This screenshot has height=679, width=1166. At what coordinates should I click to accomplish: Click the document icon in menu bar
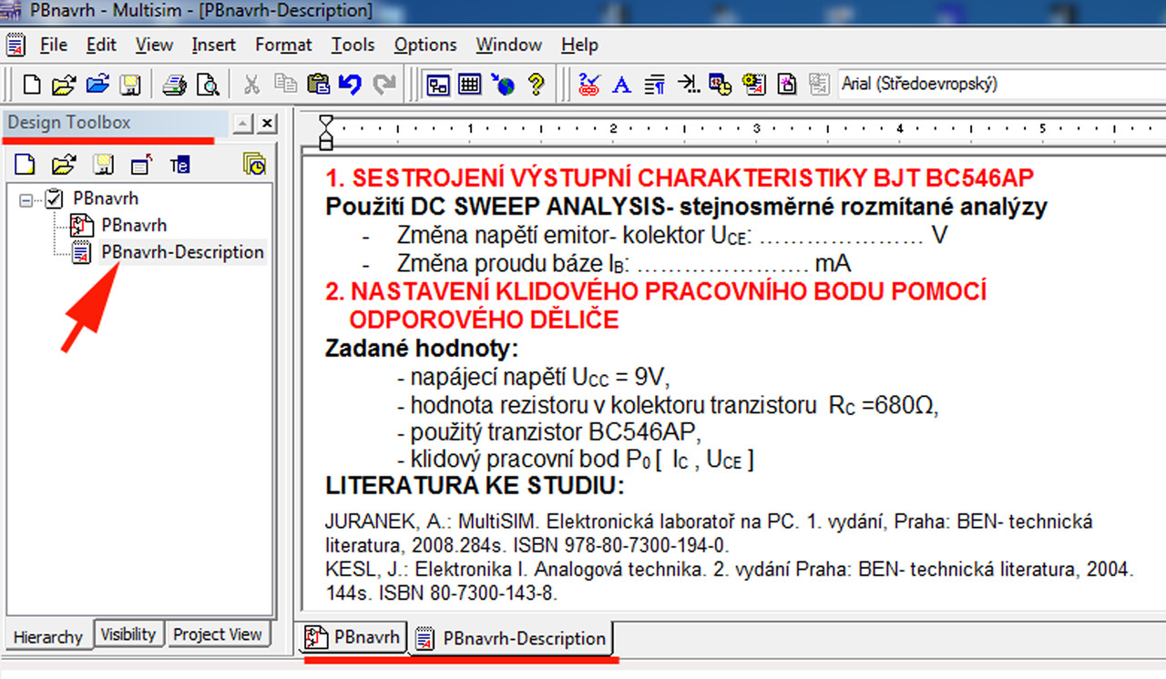tap(15, 45)
